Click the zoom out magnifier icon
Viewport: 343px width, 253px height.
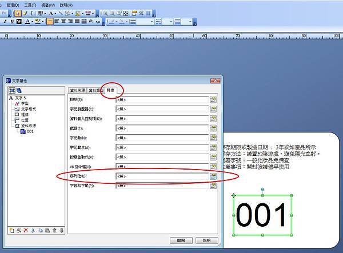(112, 14)
